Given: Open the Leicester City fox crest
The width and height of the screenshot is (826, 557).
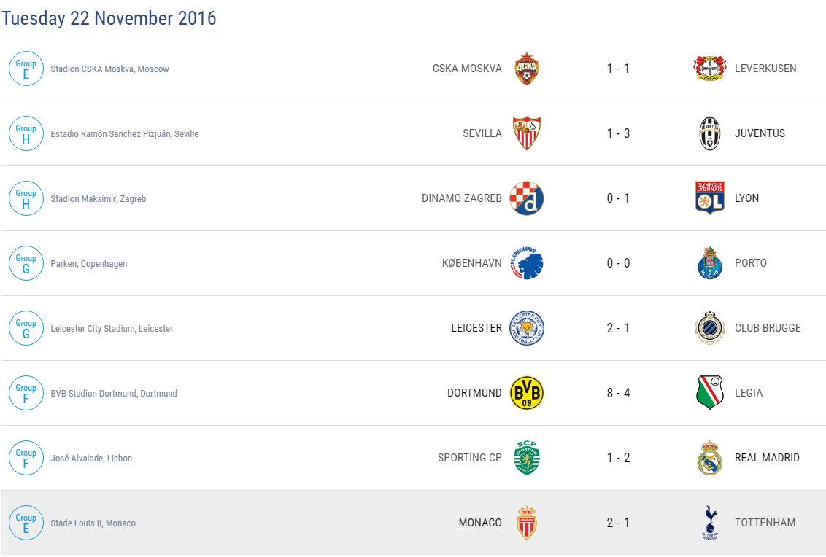Looking at the screenshot, I should tap(526, 328).
